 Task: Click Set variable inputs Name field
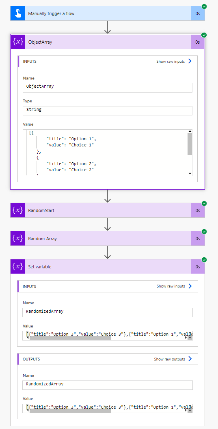pos(108,312)
